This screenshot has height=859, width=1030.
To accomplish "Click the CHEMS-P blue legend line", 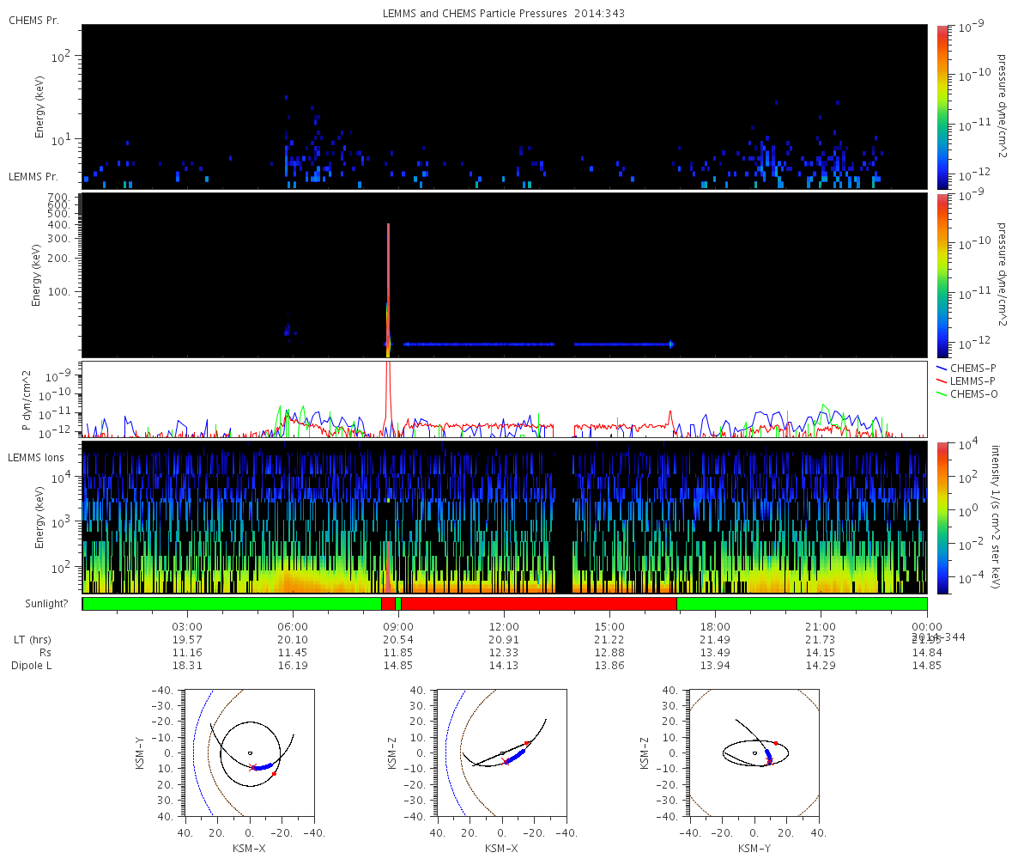I will click(x=942, y=368).
